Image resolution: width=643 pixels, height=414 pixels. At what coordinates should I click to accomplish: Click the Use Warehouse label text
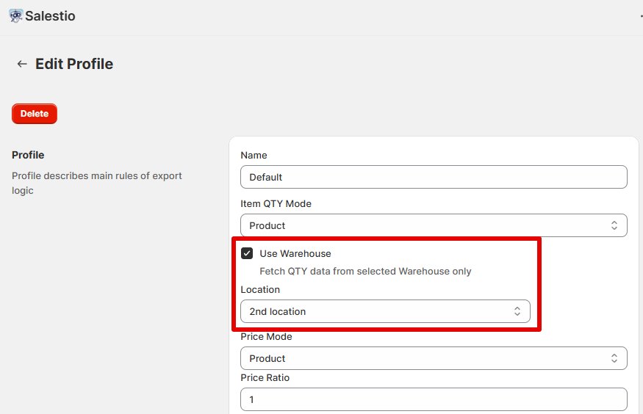(295, 253)
